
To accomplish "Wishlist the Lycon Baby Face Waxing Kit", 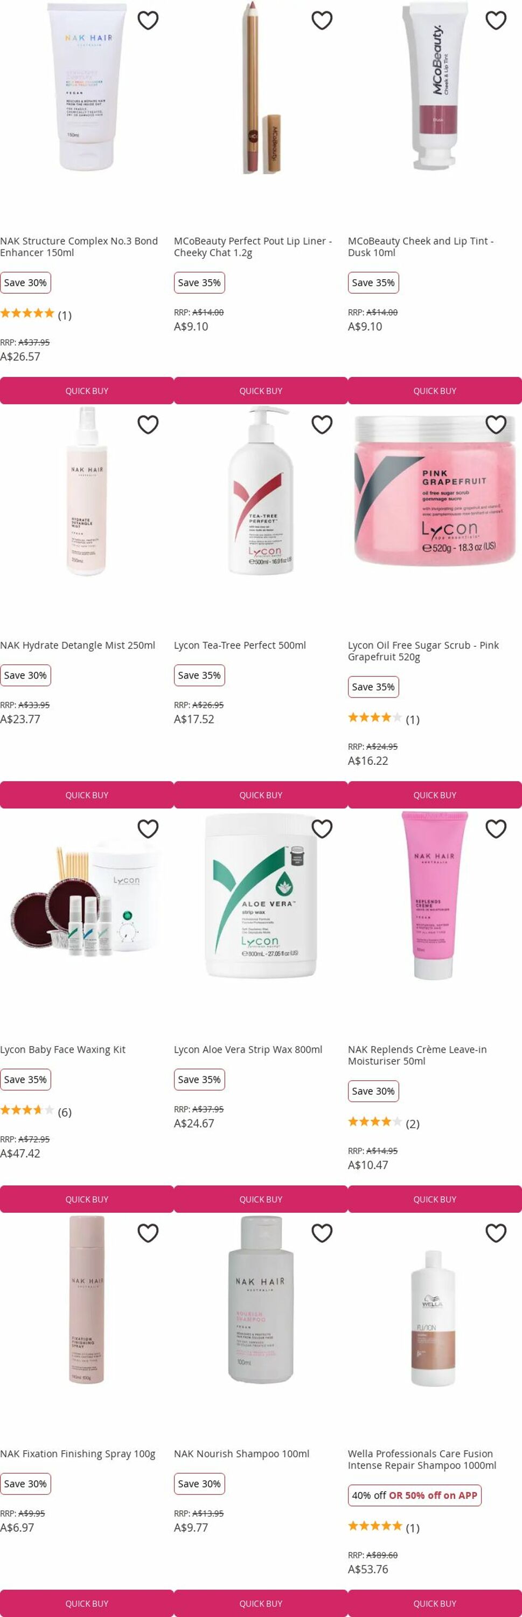I will (148, 829).
